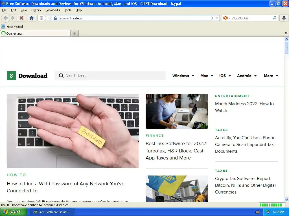
Task: Click the network connection tray icon
Action: [x=268, y=212]
